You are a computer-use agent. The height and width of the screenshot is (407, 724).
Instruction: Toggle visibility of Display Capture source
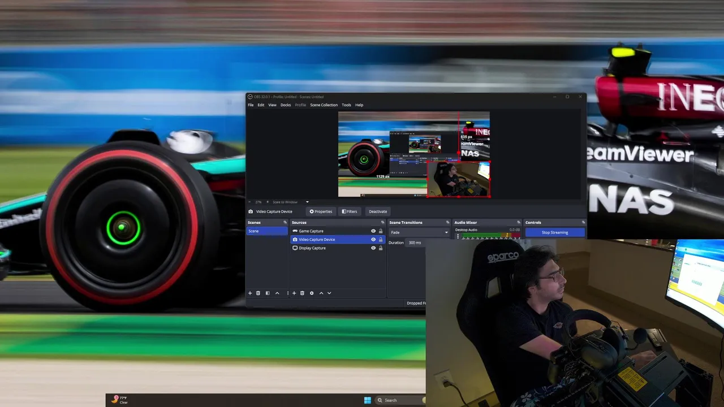point(373,248)
